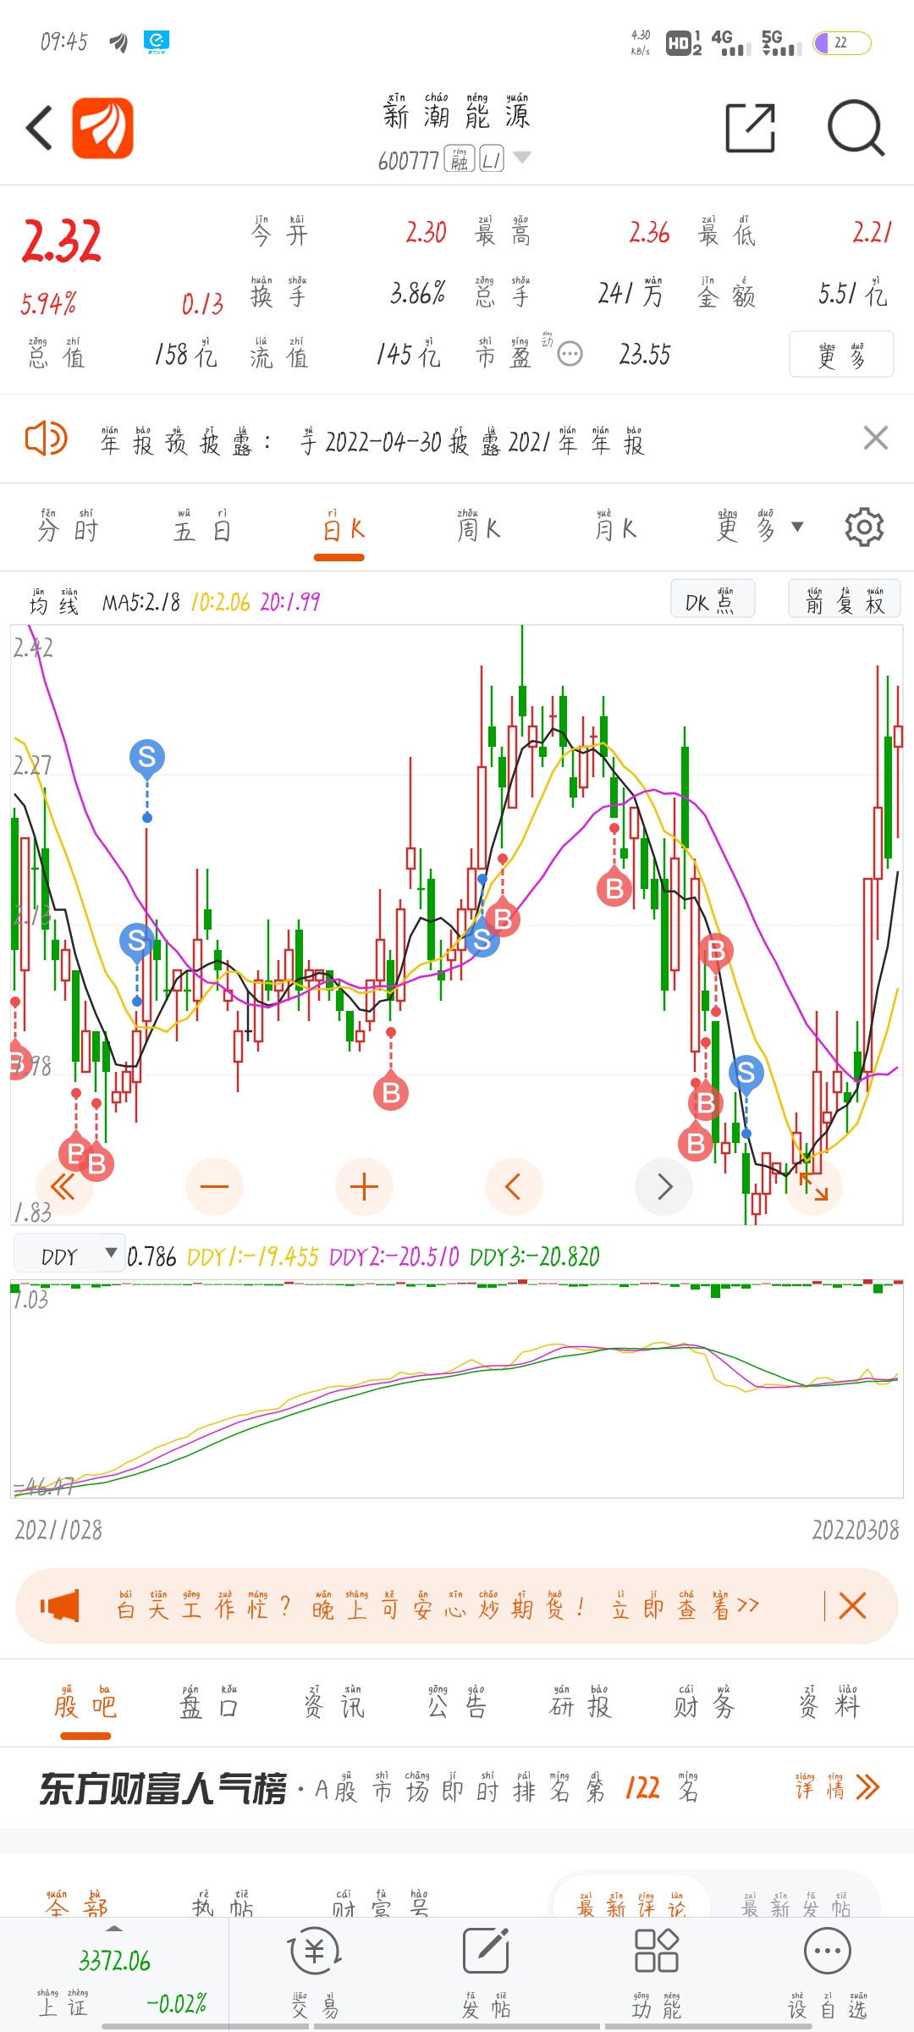Expand the 更多 chart period dropdown
This screenshot has height=2032, width=914.
point(759,527)
